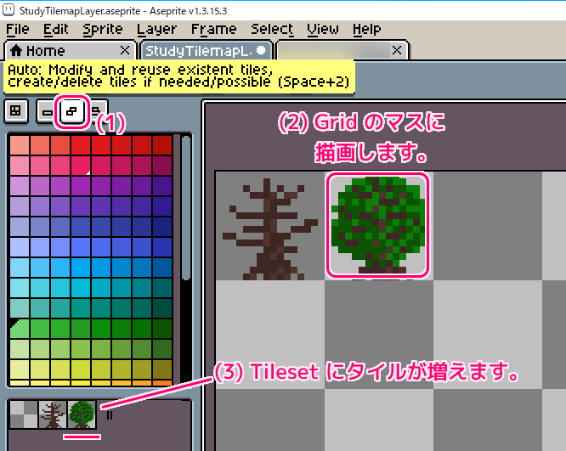566x451 pixels.
Task: Select the green tree tile in tileset
Action: pos(82,414)
